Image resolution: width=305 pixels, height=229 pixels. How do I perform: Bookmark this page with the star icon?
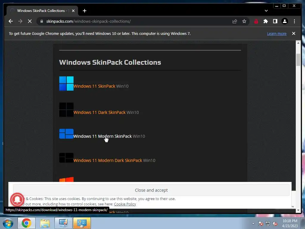pyautogui.click(x=244, y=21)
